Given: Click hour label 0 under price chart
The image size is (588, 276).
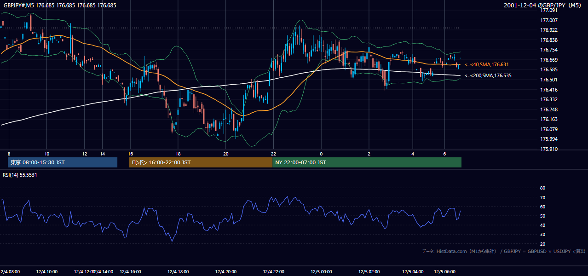Looking at the screenshot, I should click(322, 154).
